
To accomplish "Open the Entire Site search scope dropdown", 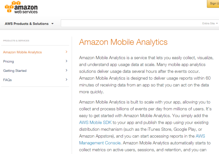I will pyautogui.click(x=210, y=24).
